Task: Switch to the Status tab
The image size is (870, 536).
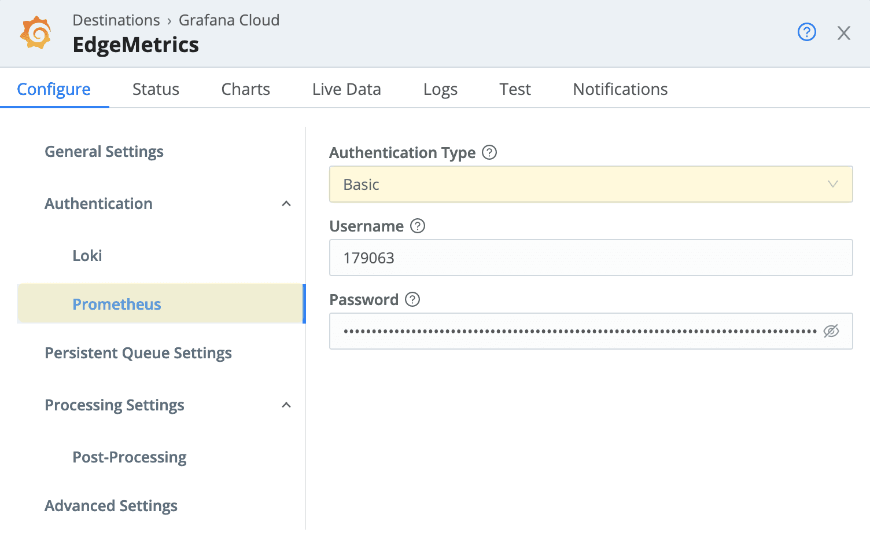Action: click(x=156, y=89)
